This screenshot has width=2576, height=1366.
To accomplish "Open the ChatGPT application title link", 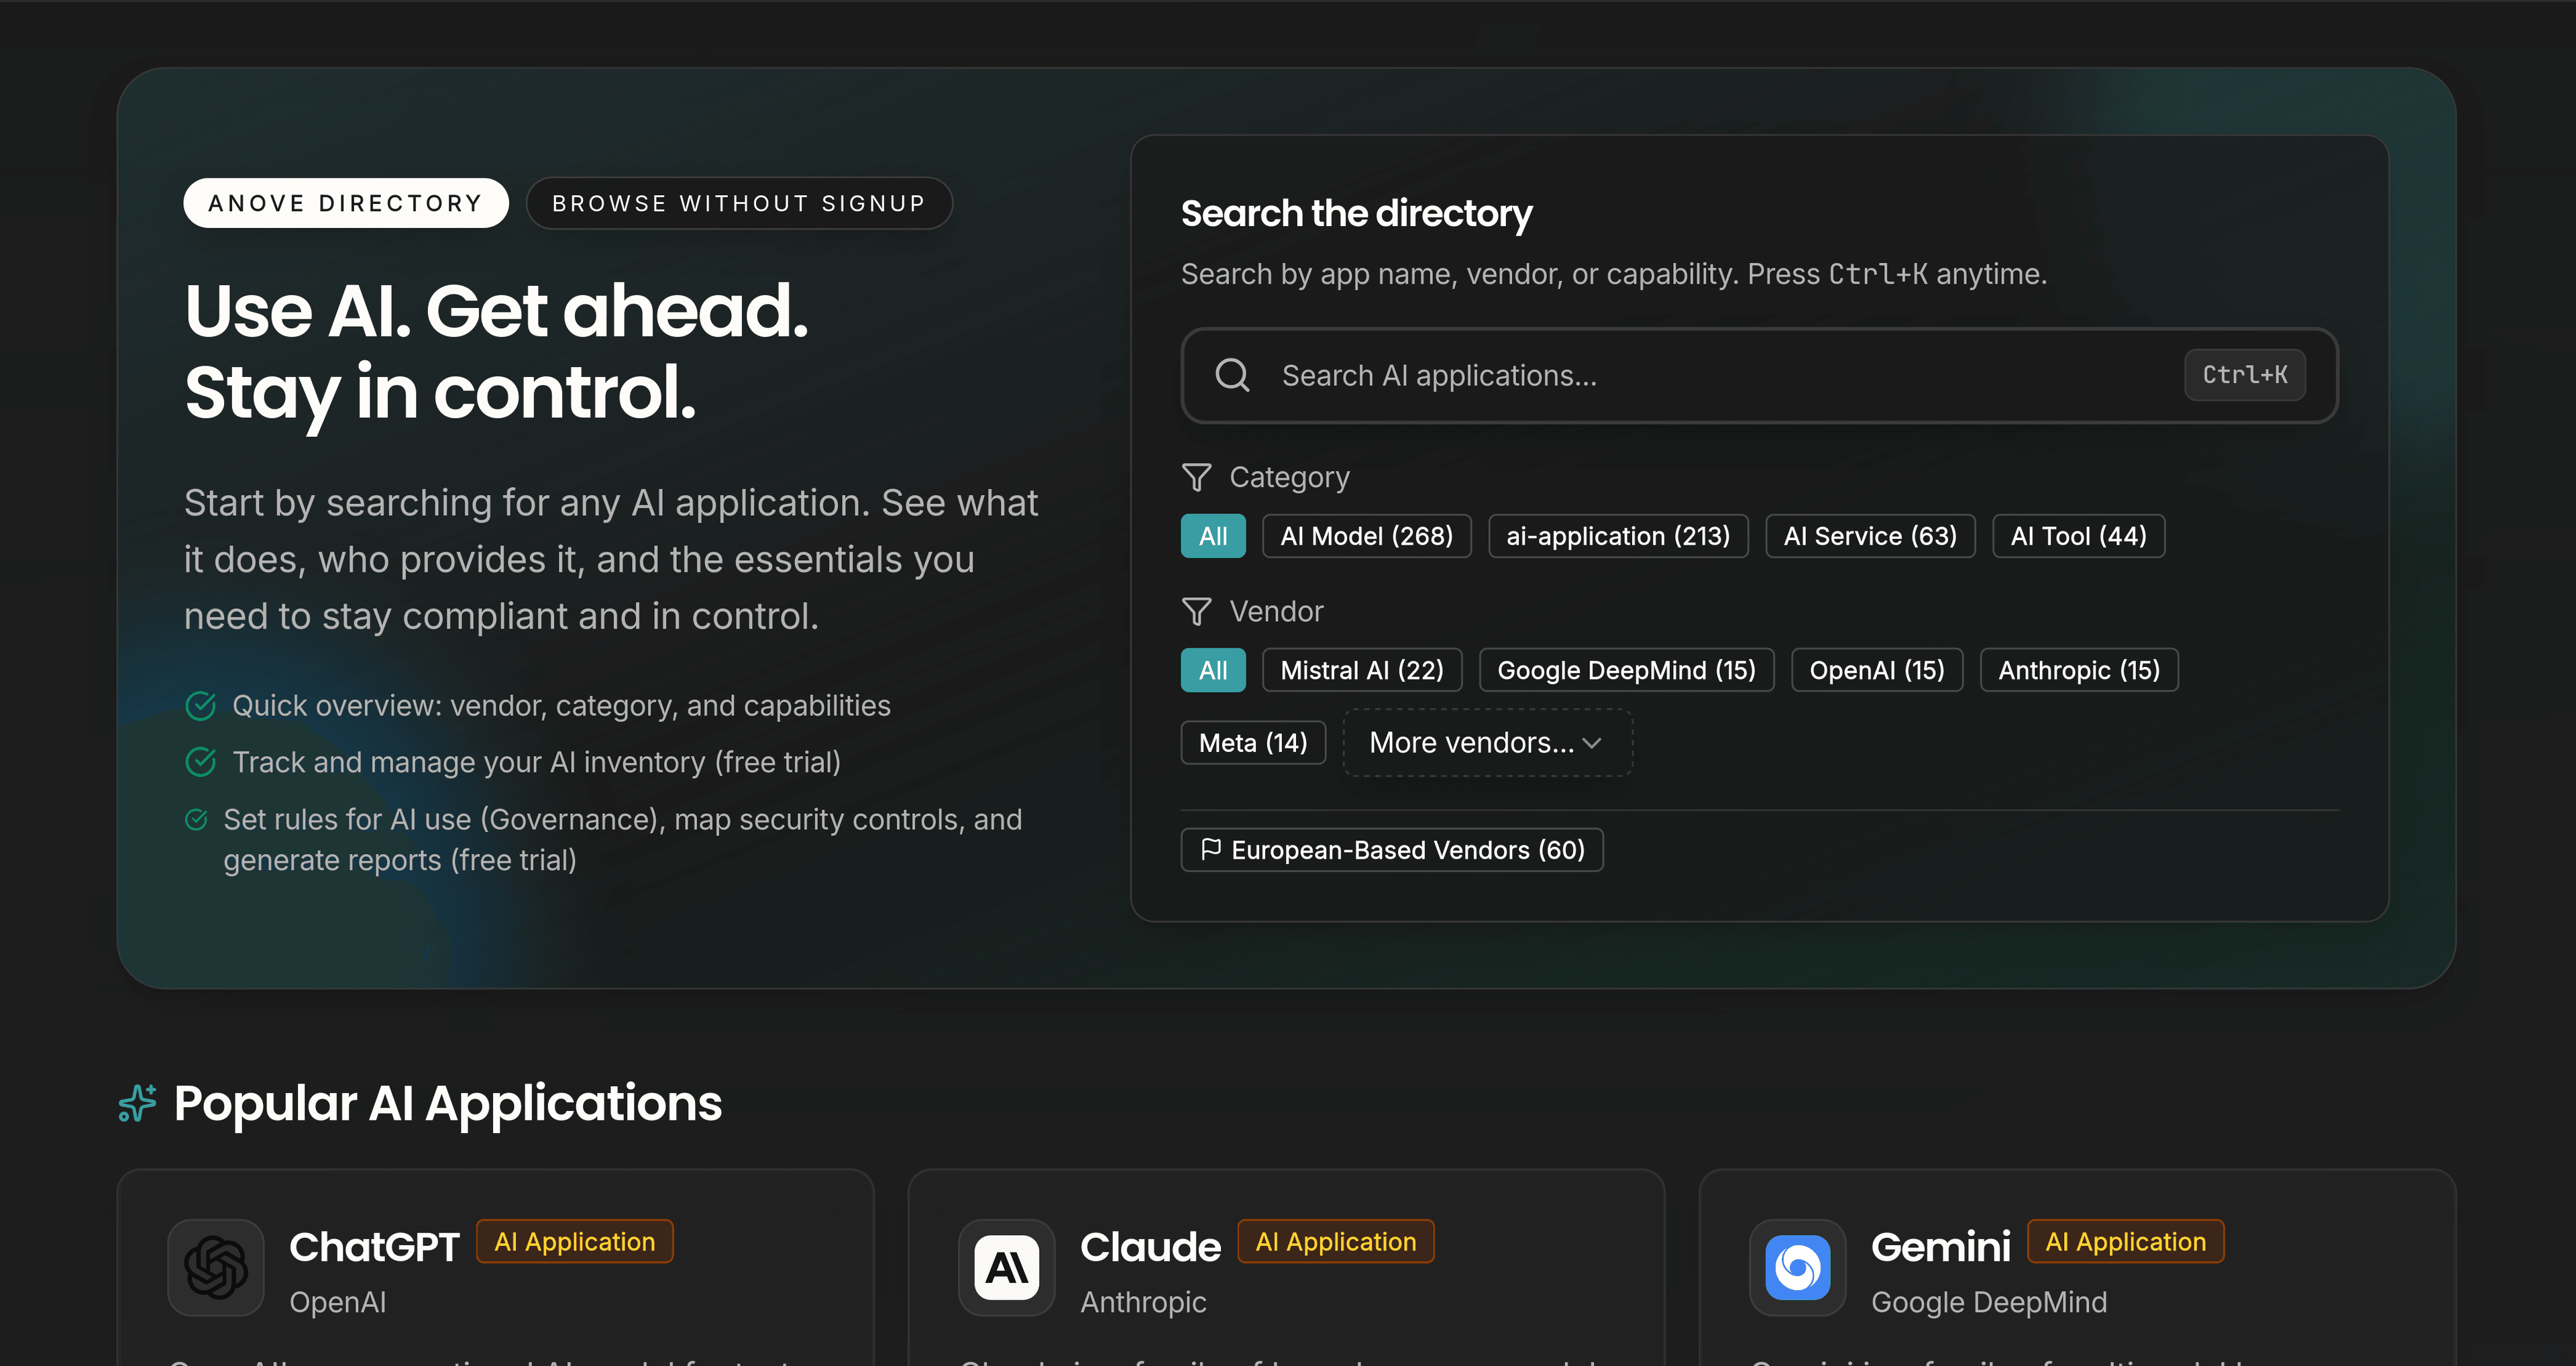I will (x=374, y=1246).
